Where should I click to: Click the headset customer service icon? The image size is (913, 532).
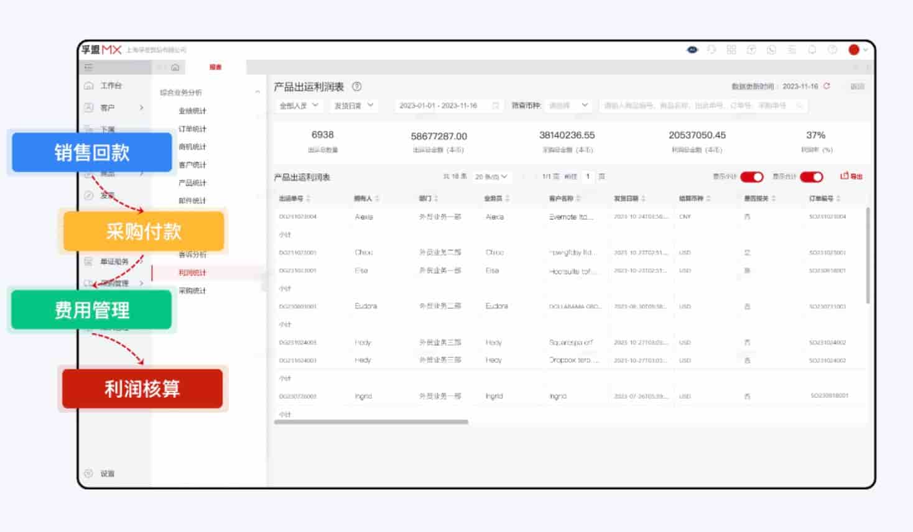pos(711,50)
